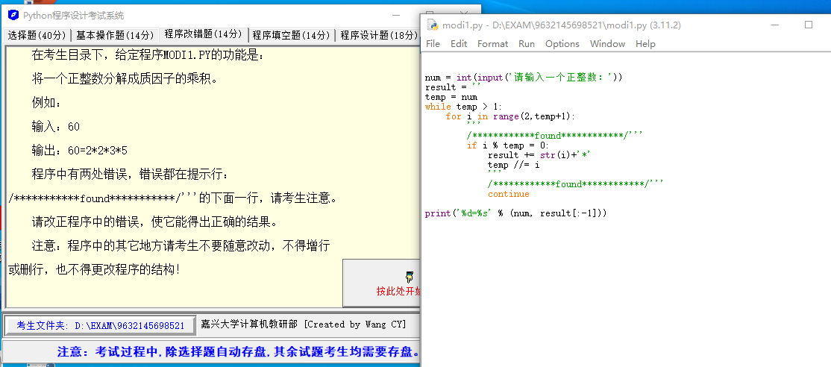831x367 pixels.
Task: Click the 'continue' line in the editor
Action: pos(508,195)
